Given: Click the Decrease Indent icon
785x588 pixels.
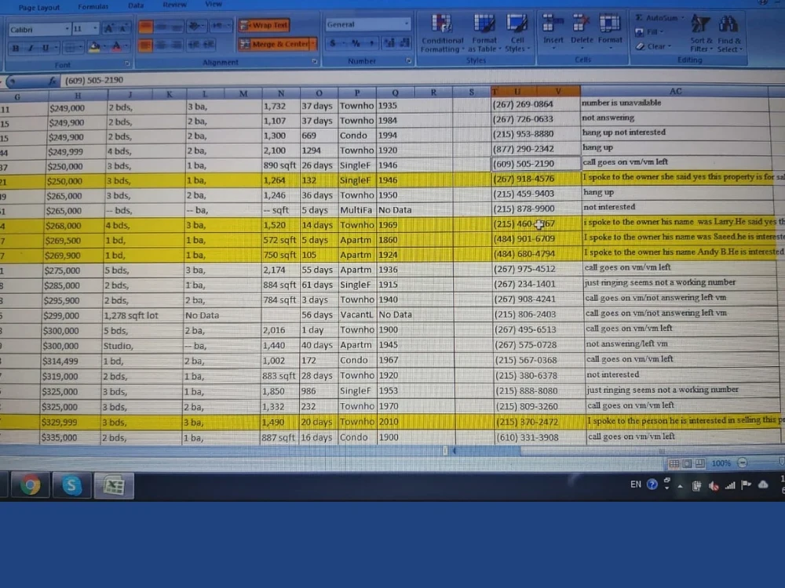Looking at the screenshot, I should tap(193, 45).
